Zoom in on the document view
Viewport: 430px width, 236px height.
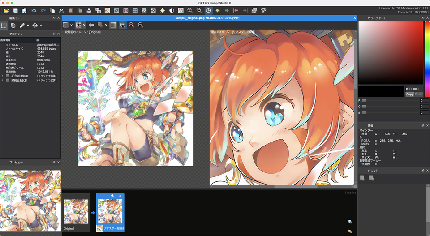131,25
